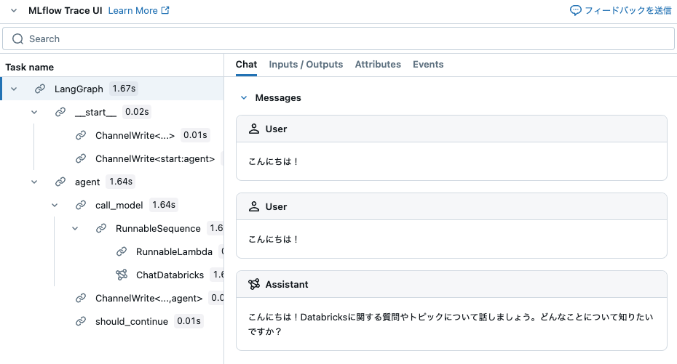Image resolution: width=677 pixels, height=364 pixels.
Task: Click the __start__ span link icon
Action: click(60, 112)
